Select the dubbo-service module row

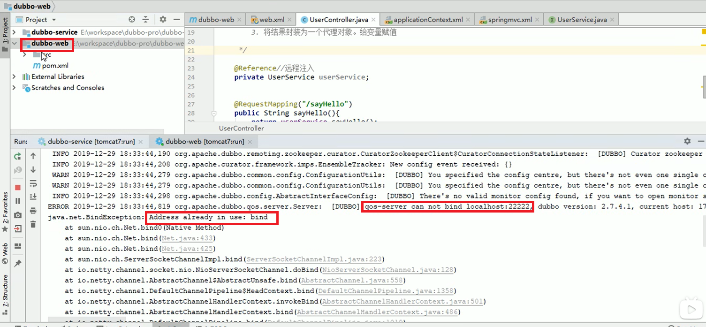[x=97, y=32]
